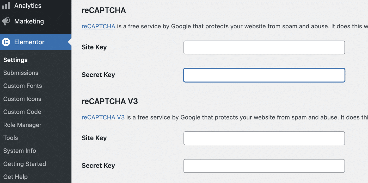The image size is (368, 183).
Task: Open the Custom Icons page
Action: tap(22, 99)
